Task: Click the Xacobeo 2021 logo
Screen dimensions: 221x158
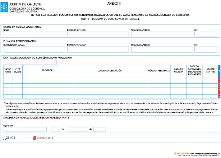Action: (x=42, y=138)
